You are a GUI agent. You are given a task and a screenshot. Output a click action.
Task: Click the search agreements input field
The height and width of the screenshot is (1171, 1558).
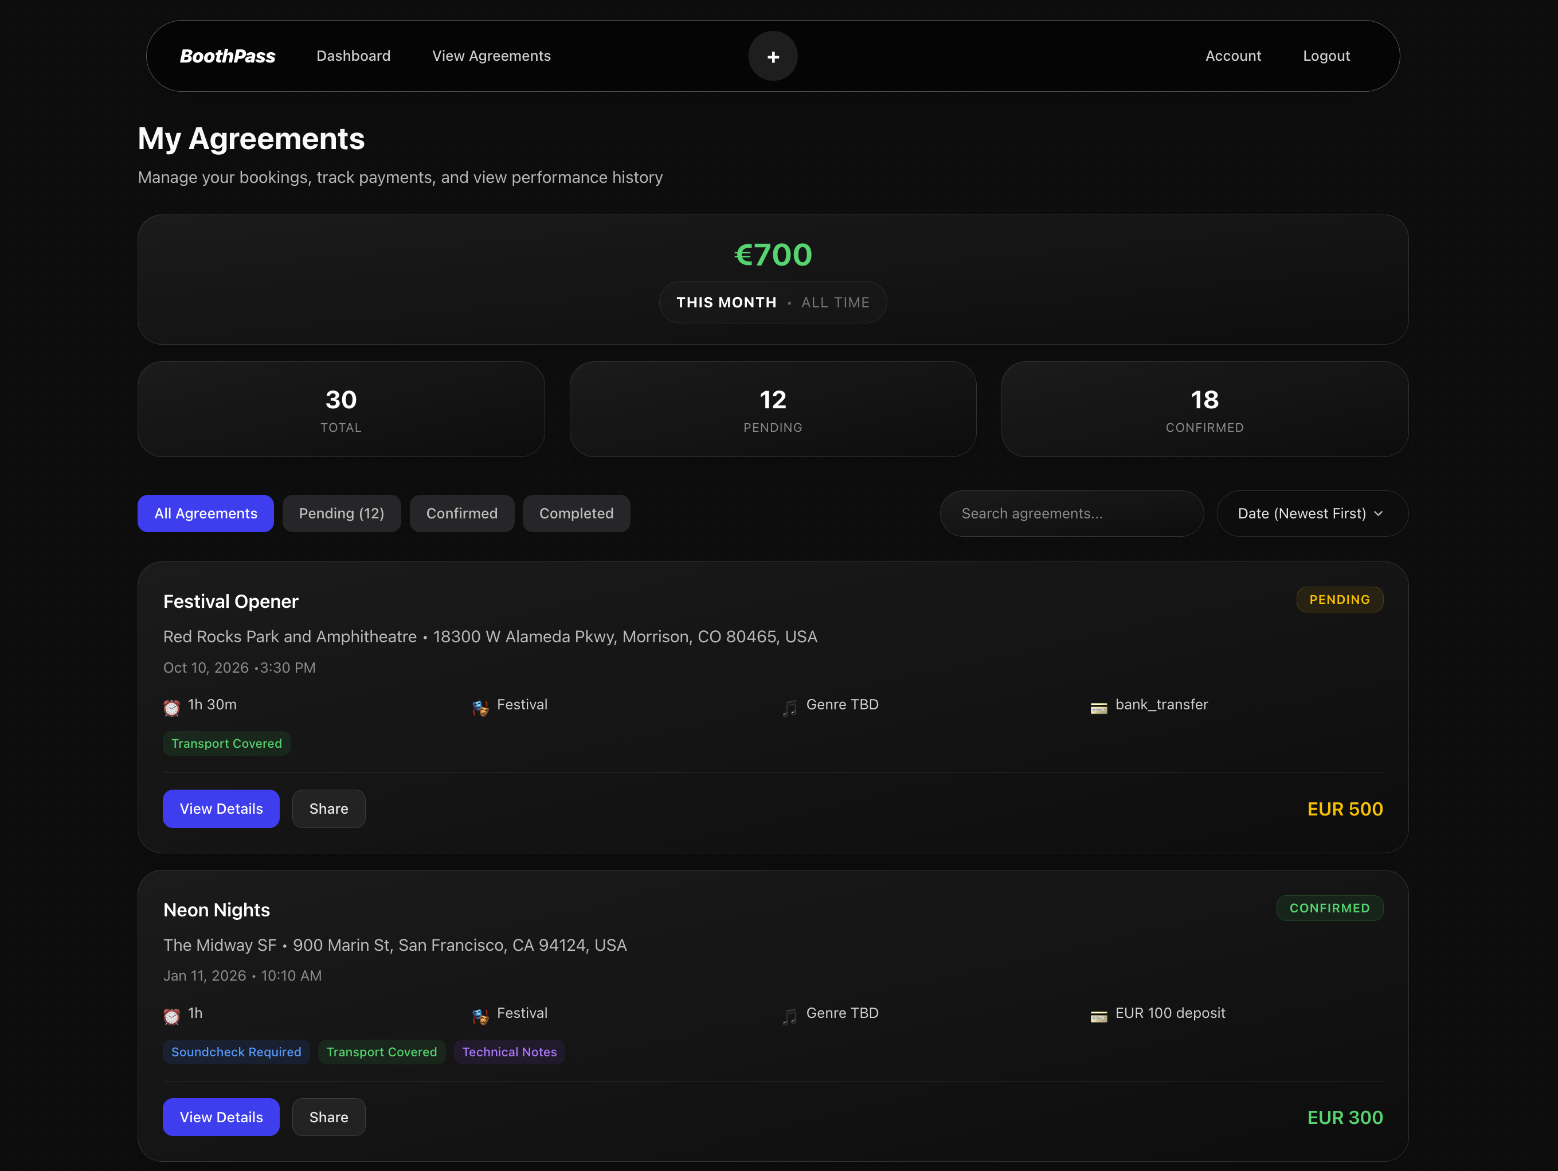coord(1071,513)
